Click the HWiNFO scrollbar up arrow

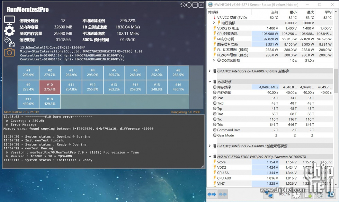coord(336,11)
